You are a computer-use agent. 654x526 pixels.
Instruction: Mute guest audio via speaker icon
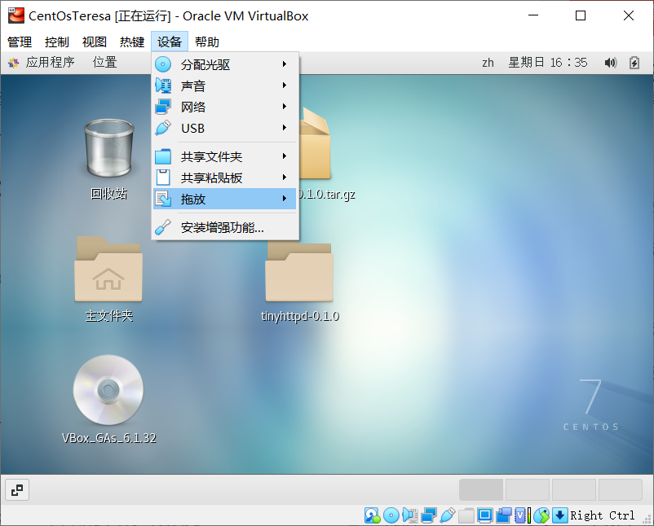click(x=611, y=62)
